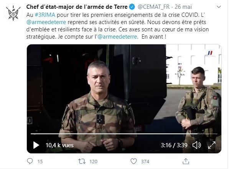
Task: Retweet using the arrows icon
Action: 82,161
